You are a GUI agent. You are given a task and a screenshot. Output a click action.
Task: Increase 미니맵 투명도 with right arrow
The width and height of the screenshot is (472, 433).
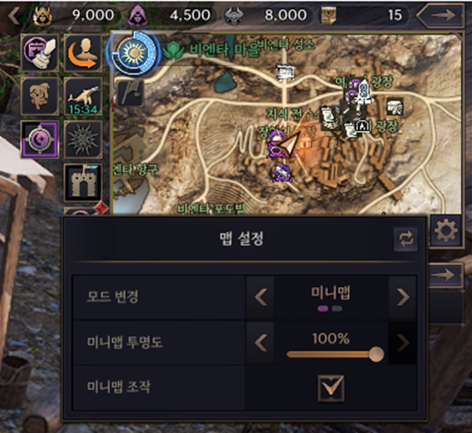[403, 343]
